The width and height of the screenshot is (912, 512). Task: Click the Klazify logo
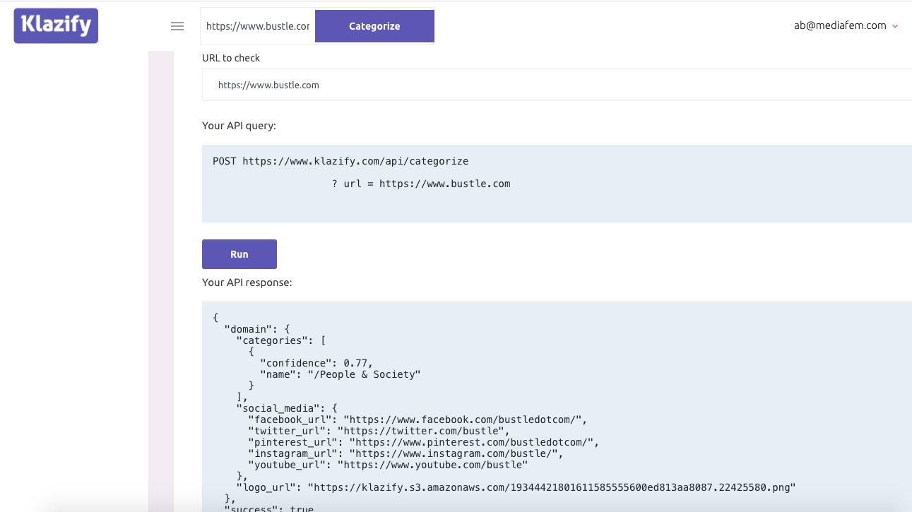click(56, 26)
